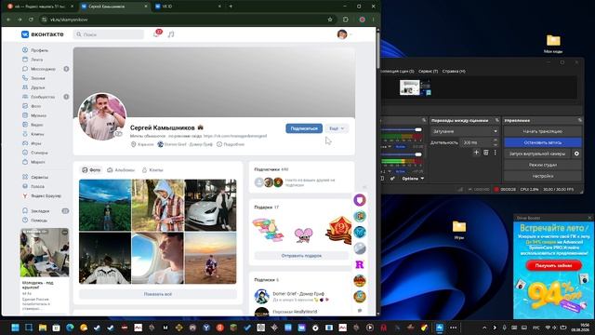Reload the browser page
The image size is (595, 335).
click(x=31, y=20)
